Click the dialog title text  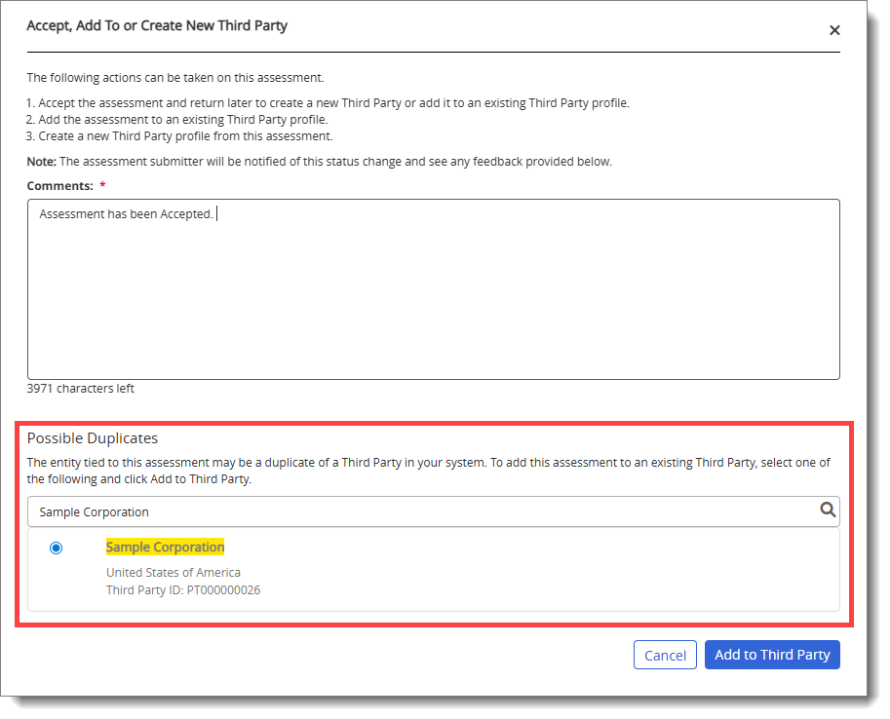tap(157, 25)
